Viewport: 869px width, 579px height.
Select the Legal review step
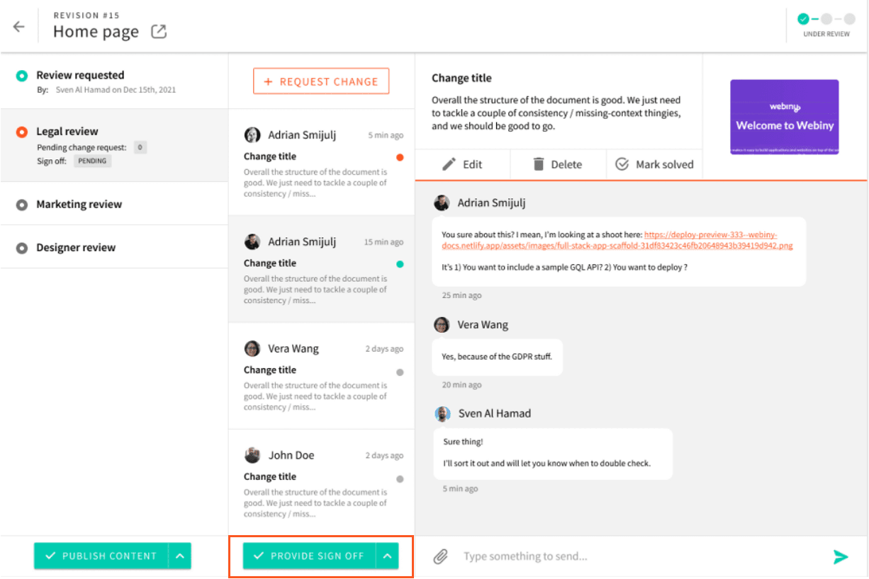pyautogui.click(x=67, y=132)
